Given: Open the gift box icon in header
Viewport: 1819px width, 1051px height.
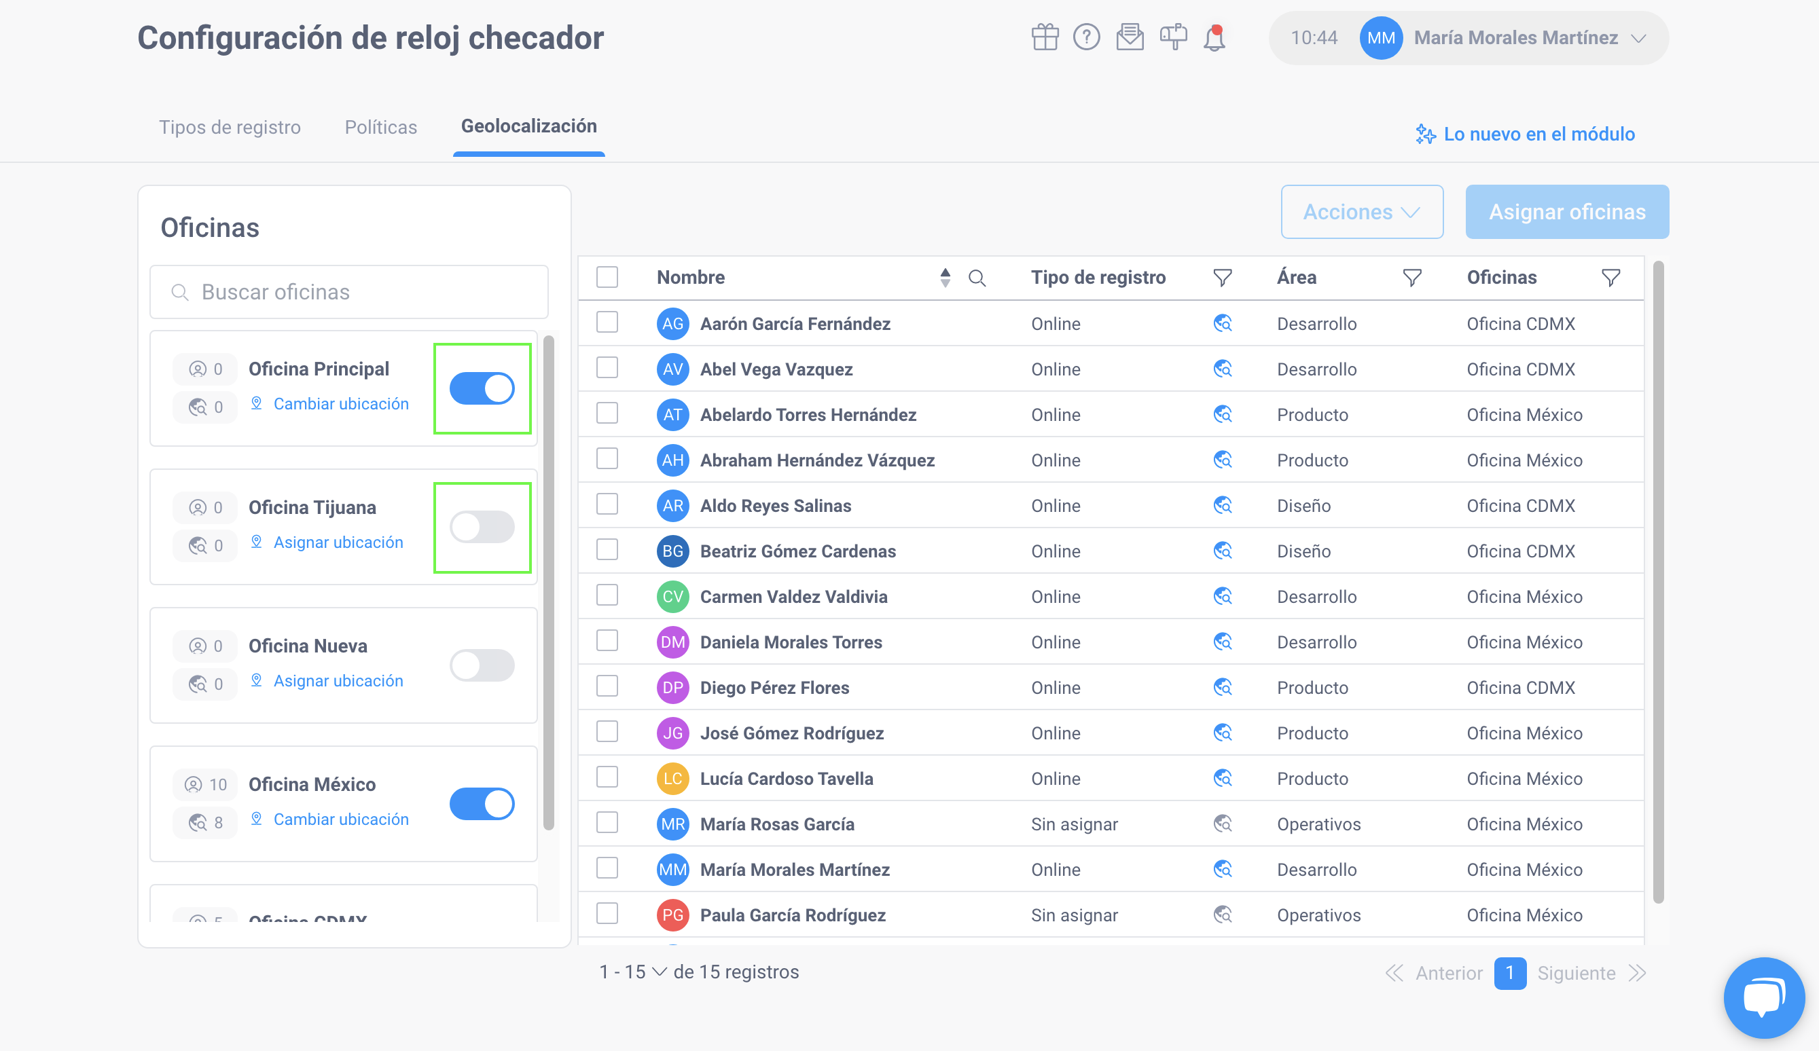Looking at the screenshot, I should [1045, 37].
